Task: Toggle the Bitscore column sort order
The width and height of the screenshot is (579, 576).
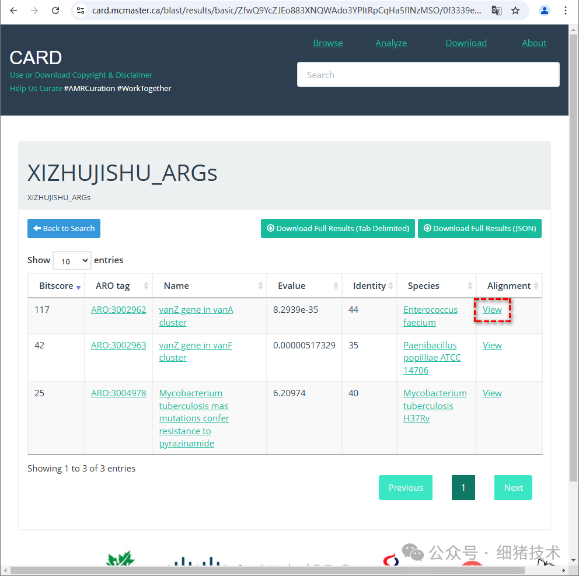Action: tap(79, 287)
